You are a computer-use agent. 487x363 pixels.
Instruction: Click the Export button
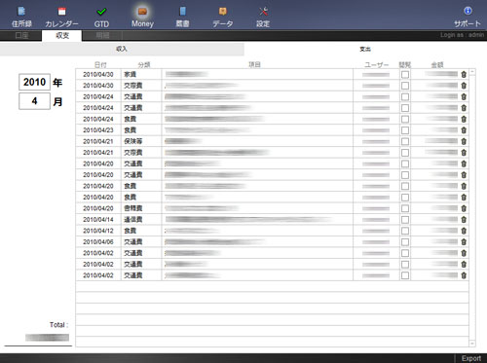tap(471, 358)
